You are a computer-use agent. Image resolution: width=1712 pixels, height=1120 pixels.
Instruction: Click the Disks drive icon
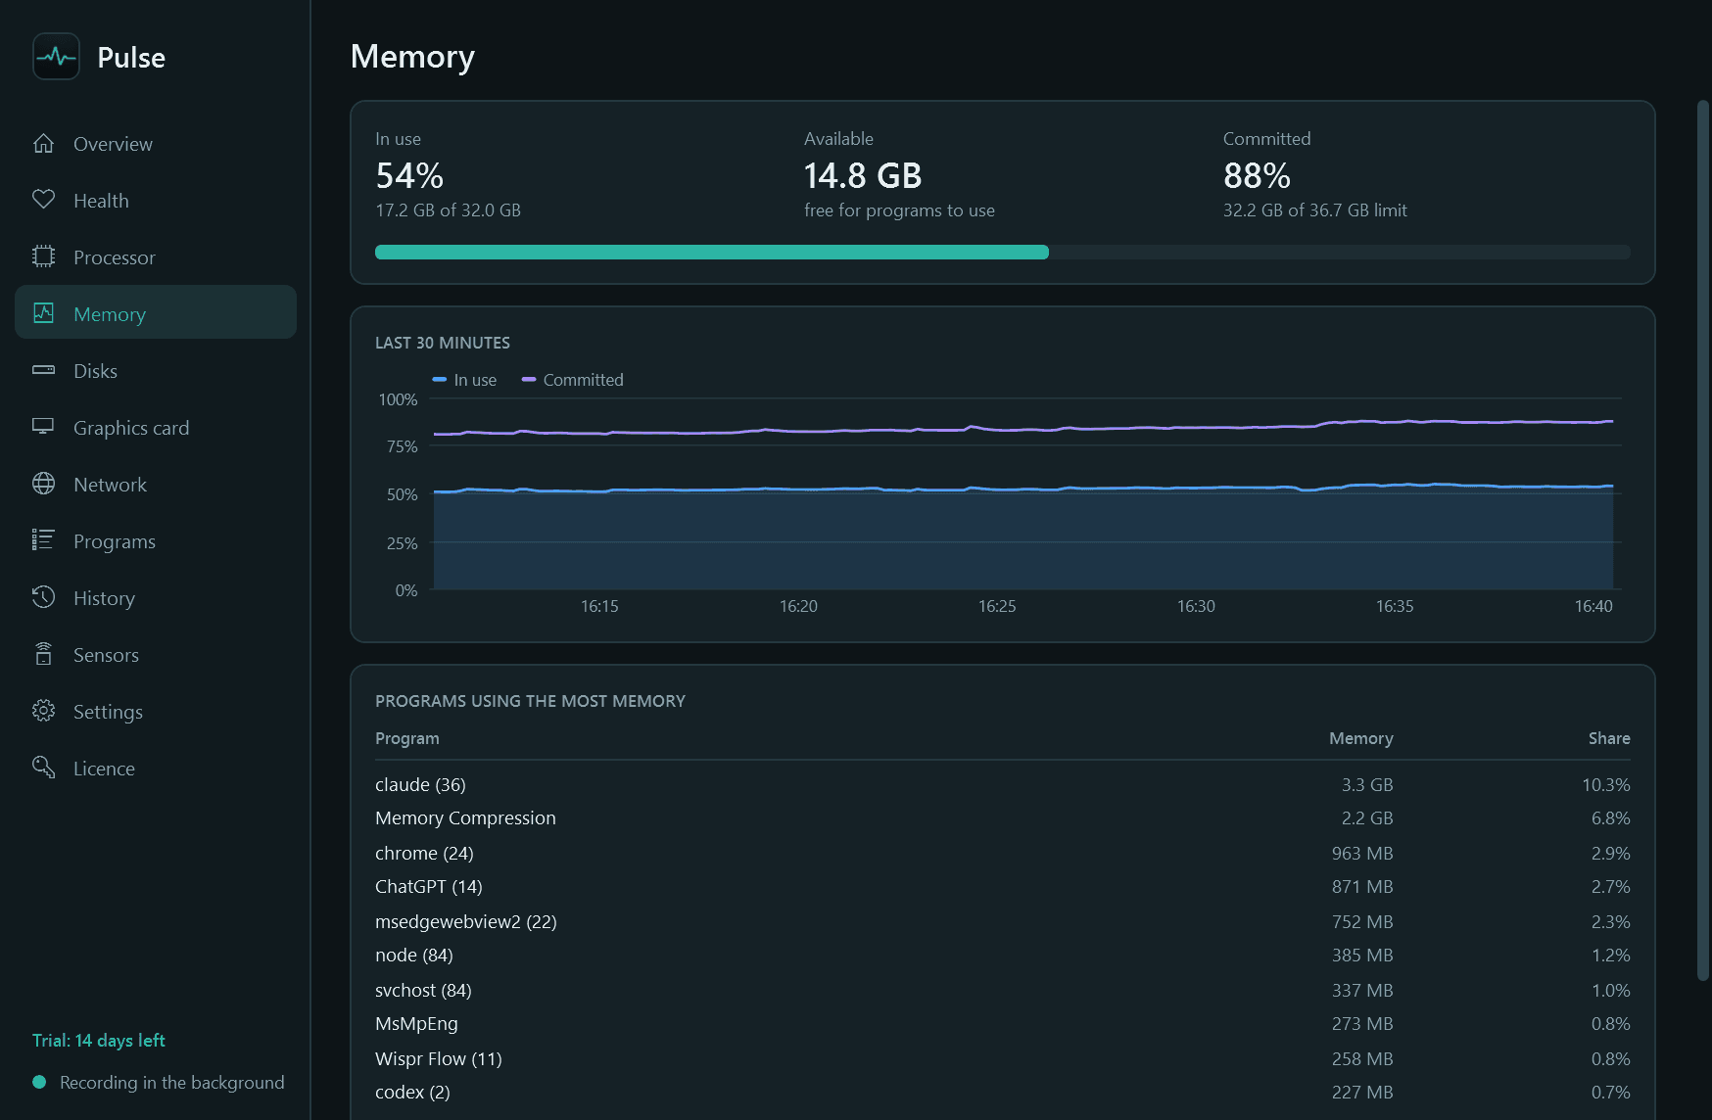[43, 370]
